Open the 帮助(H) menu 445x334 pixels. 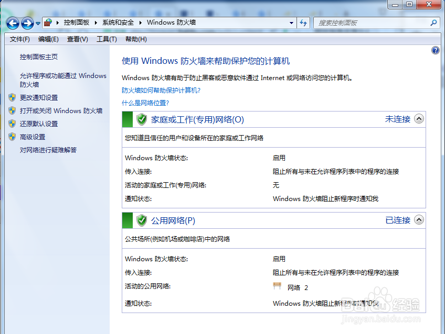[136, 39]
